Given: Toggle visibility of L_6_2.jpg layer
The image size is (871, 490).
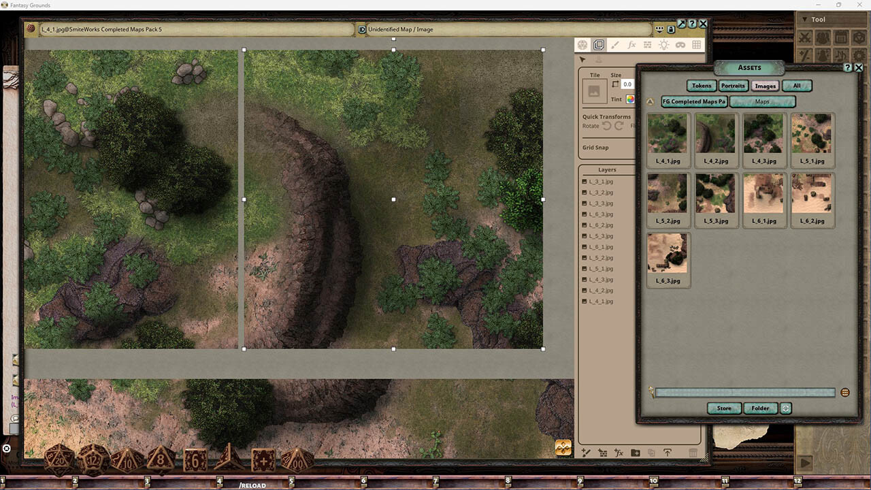Looking at the screenshot, I should point(585,225).
